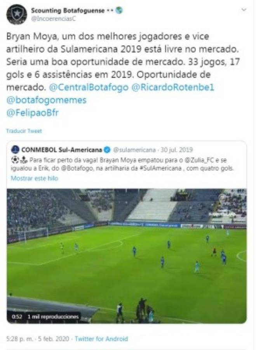Screen dimensions: 256x350
Task: Open the @CentralBotafogo mention
Action: pyautogui.click(x=89, y=87)
